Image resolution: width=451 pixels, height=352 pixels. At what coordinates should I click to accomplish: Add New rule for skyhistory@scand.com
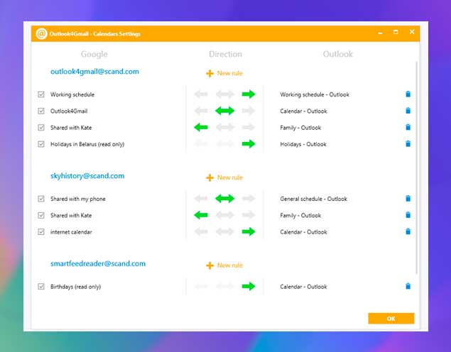pos(224,177)
